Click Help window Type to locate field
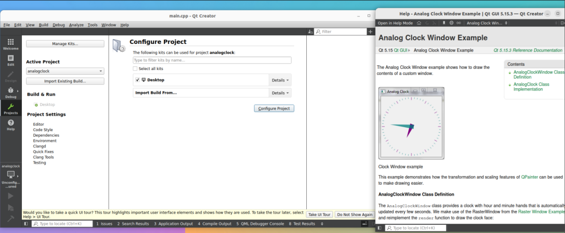 pyautogui.click(x=416, y=228)
